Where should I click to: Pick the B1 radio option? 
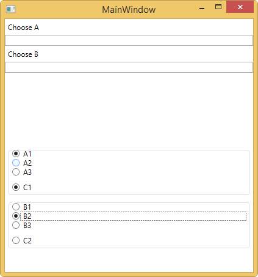click(x=16, y=207)
